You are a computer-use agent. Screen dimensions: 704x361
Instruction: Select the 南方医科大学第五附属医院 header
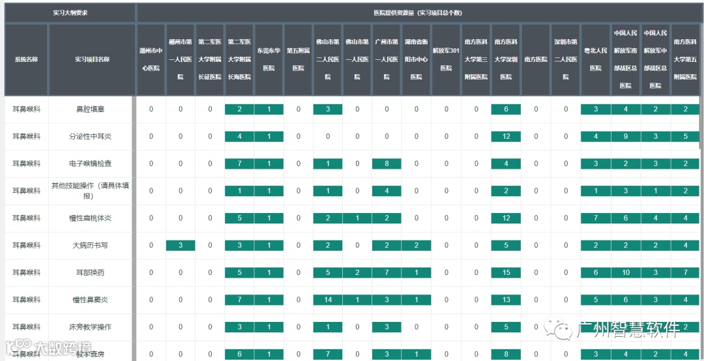coord(685,59)
